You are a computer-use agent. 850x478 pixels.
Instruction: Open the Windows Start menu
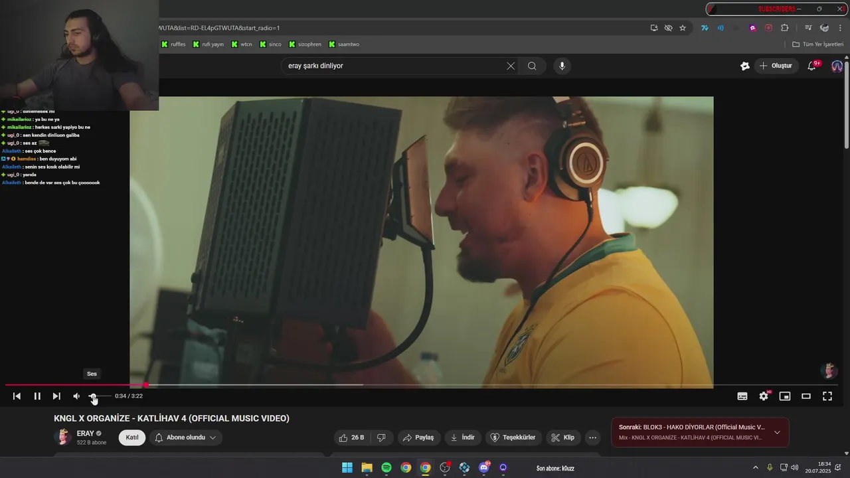(347, 468)
